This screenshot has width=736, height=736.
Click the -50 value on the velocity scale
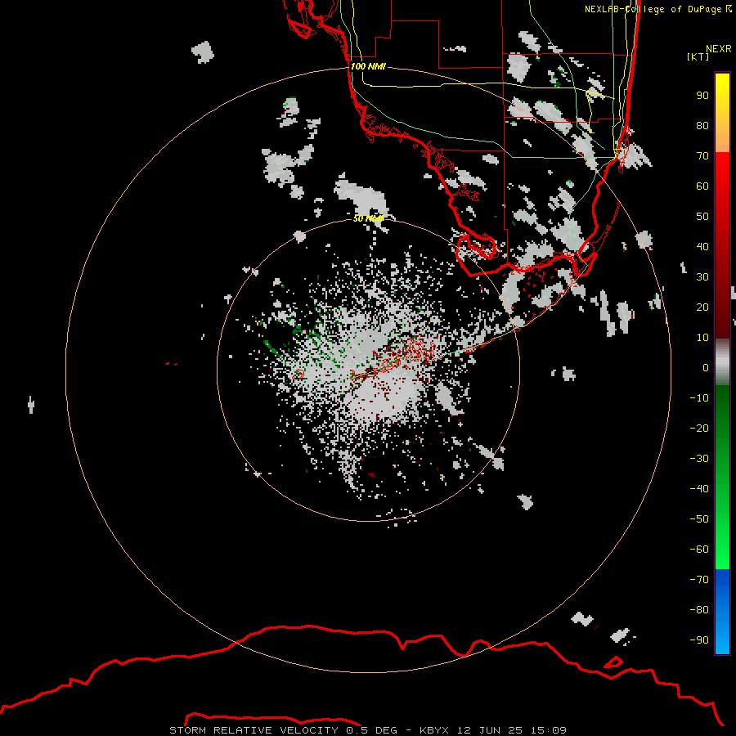pos(699,519)
